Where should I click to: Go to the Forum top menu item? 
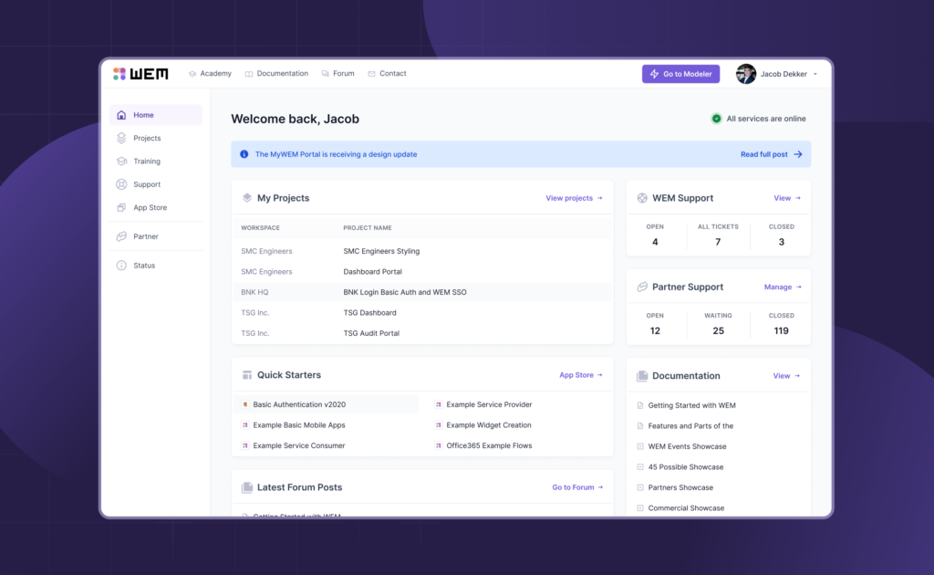click(337, 74)
